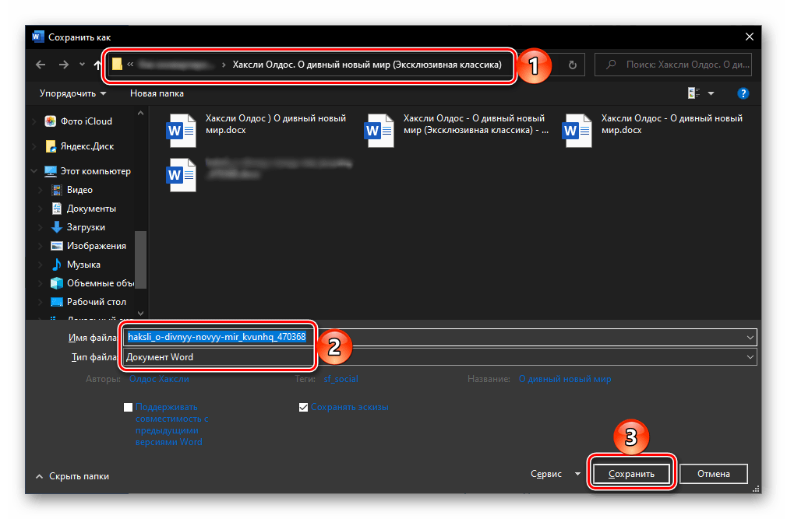787x519 pixels.
Task: Select 'Хаксли Олдос - О дивный новый мир.docx'
Action: [652, 130]
